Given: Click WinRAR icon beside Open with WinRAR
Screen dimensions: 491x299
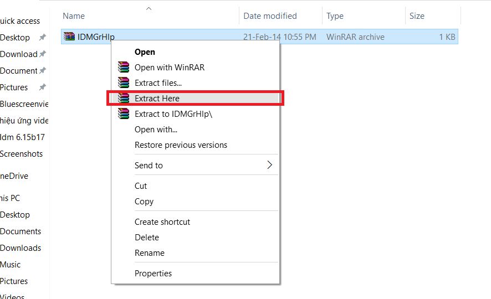Looking at the screenshot, I should tap(123, 68).
